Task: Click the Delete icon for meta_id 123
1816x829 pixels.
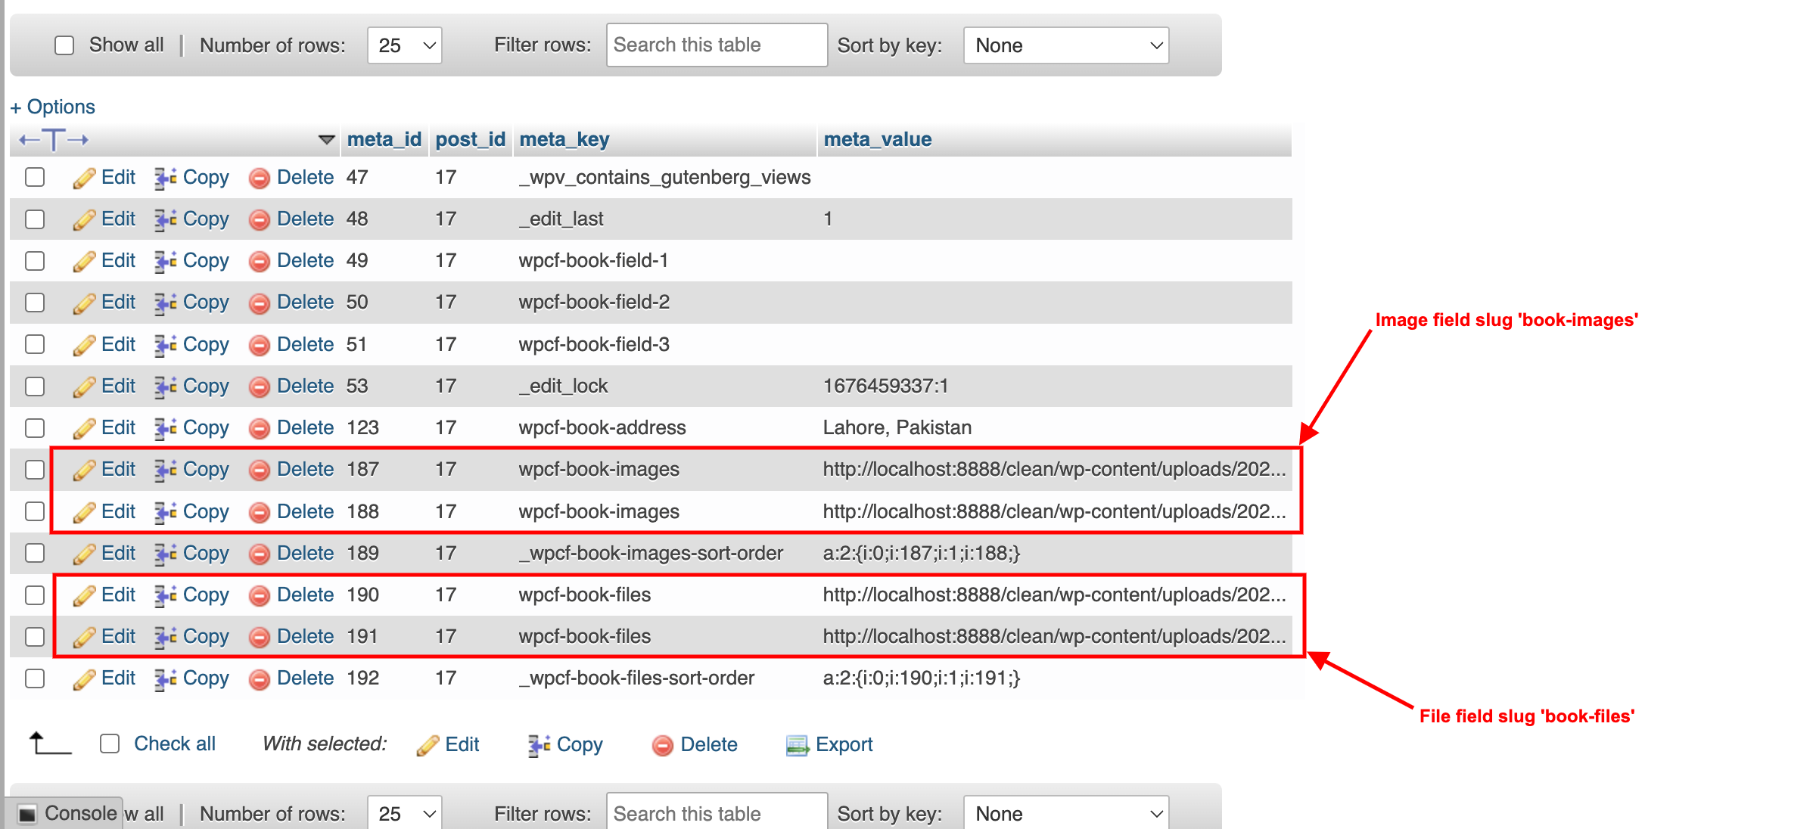Action: coord(260,429)
